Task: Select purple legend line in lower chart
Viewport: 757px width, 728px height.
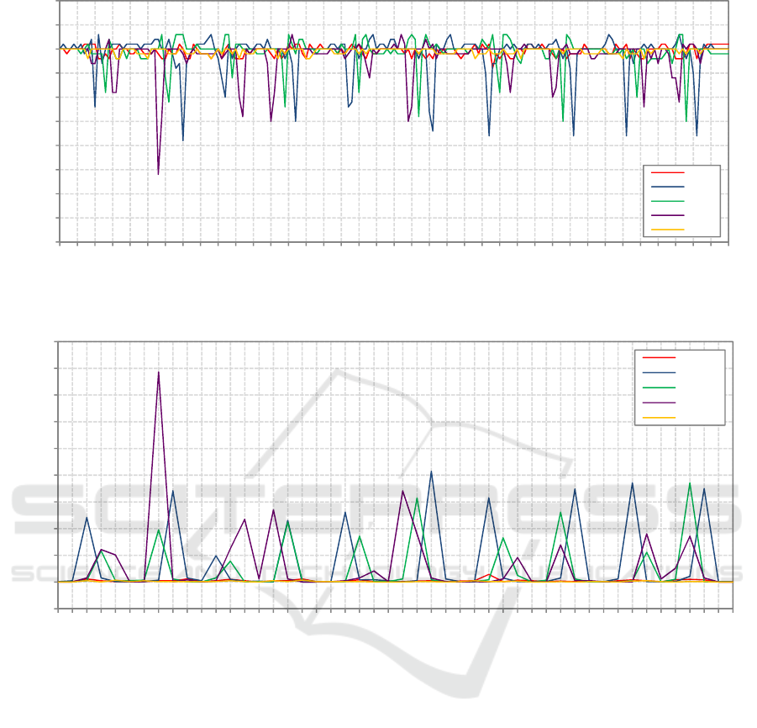Action: (x=659, y=403)
